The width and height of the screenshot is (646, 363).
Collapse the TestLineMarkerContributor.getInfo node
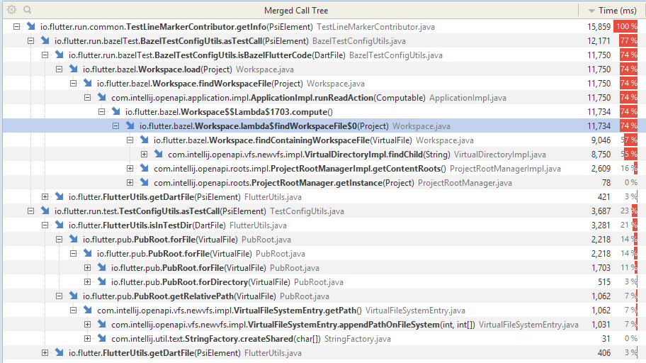(16, 27)
